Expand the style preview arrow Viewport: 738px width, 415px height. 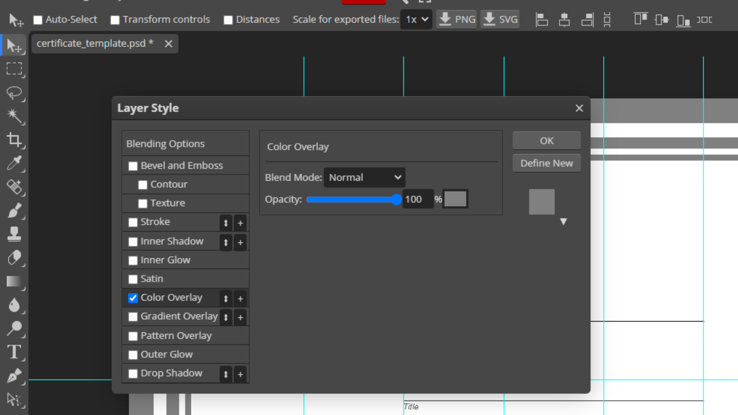pos(563,222)
